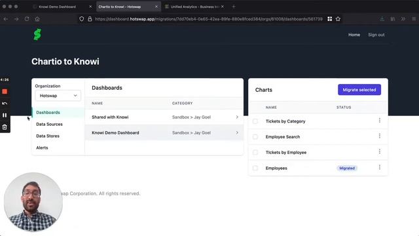This screenshot has width=419, height=236.
Task: Open the browser hamburger menu
Action: (x=414, y=19)
